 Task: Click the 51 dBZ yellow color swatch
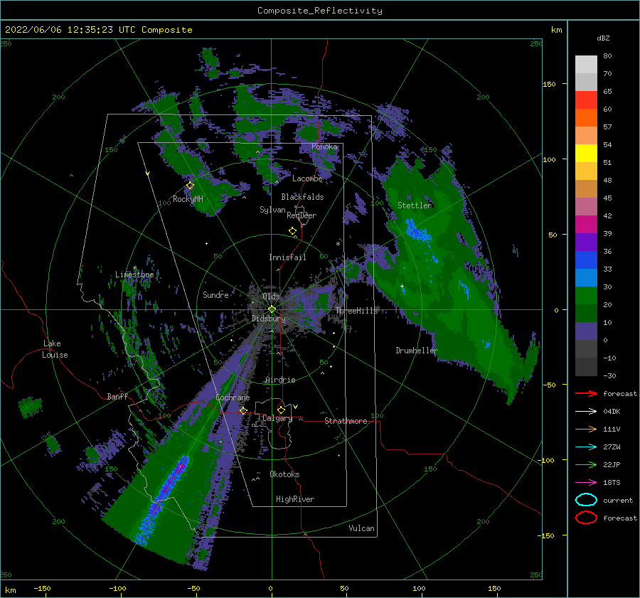[586, 154]
